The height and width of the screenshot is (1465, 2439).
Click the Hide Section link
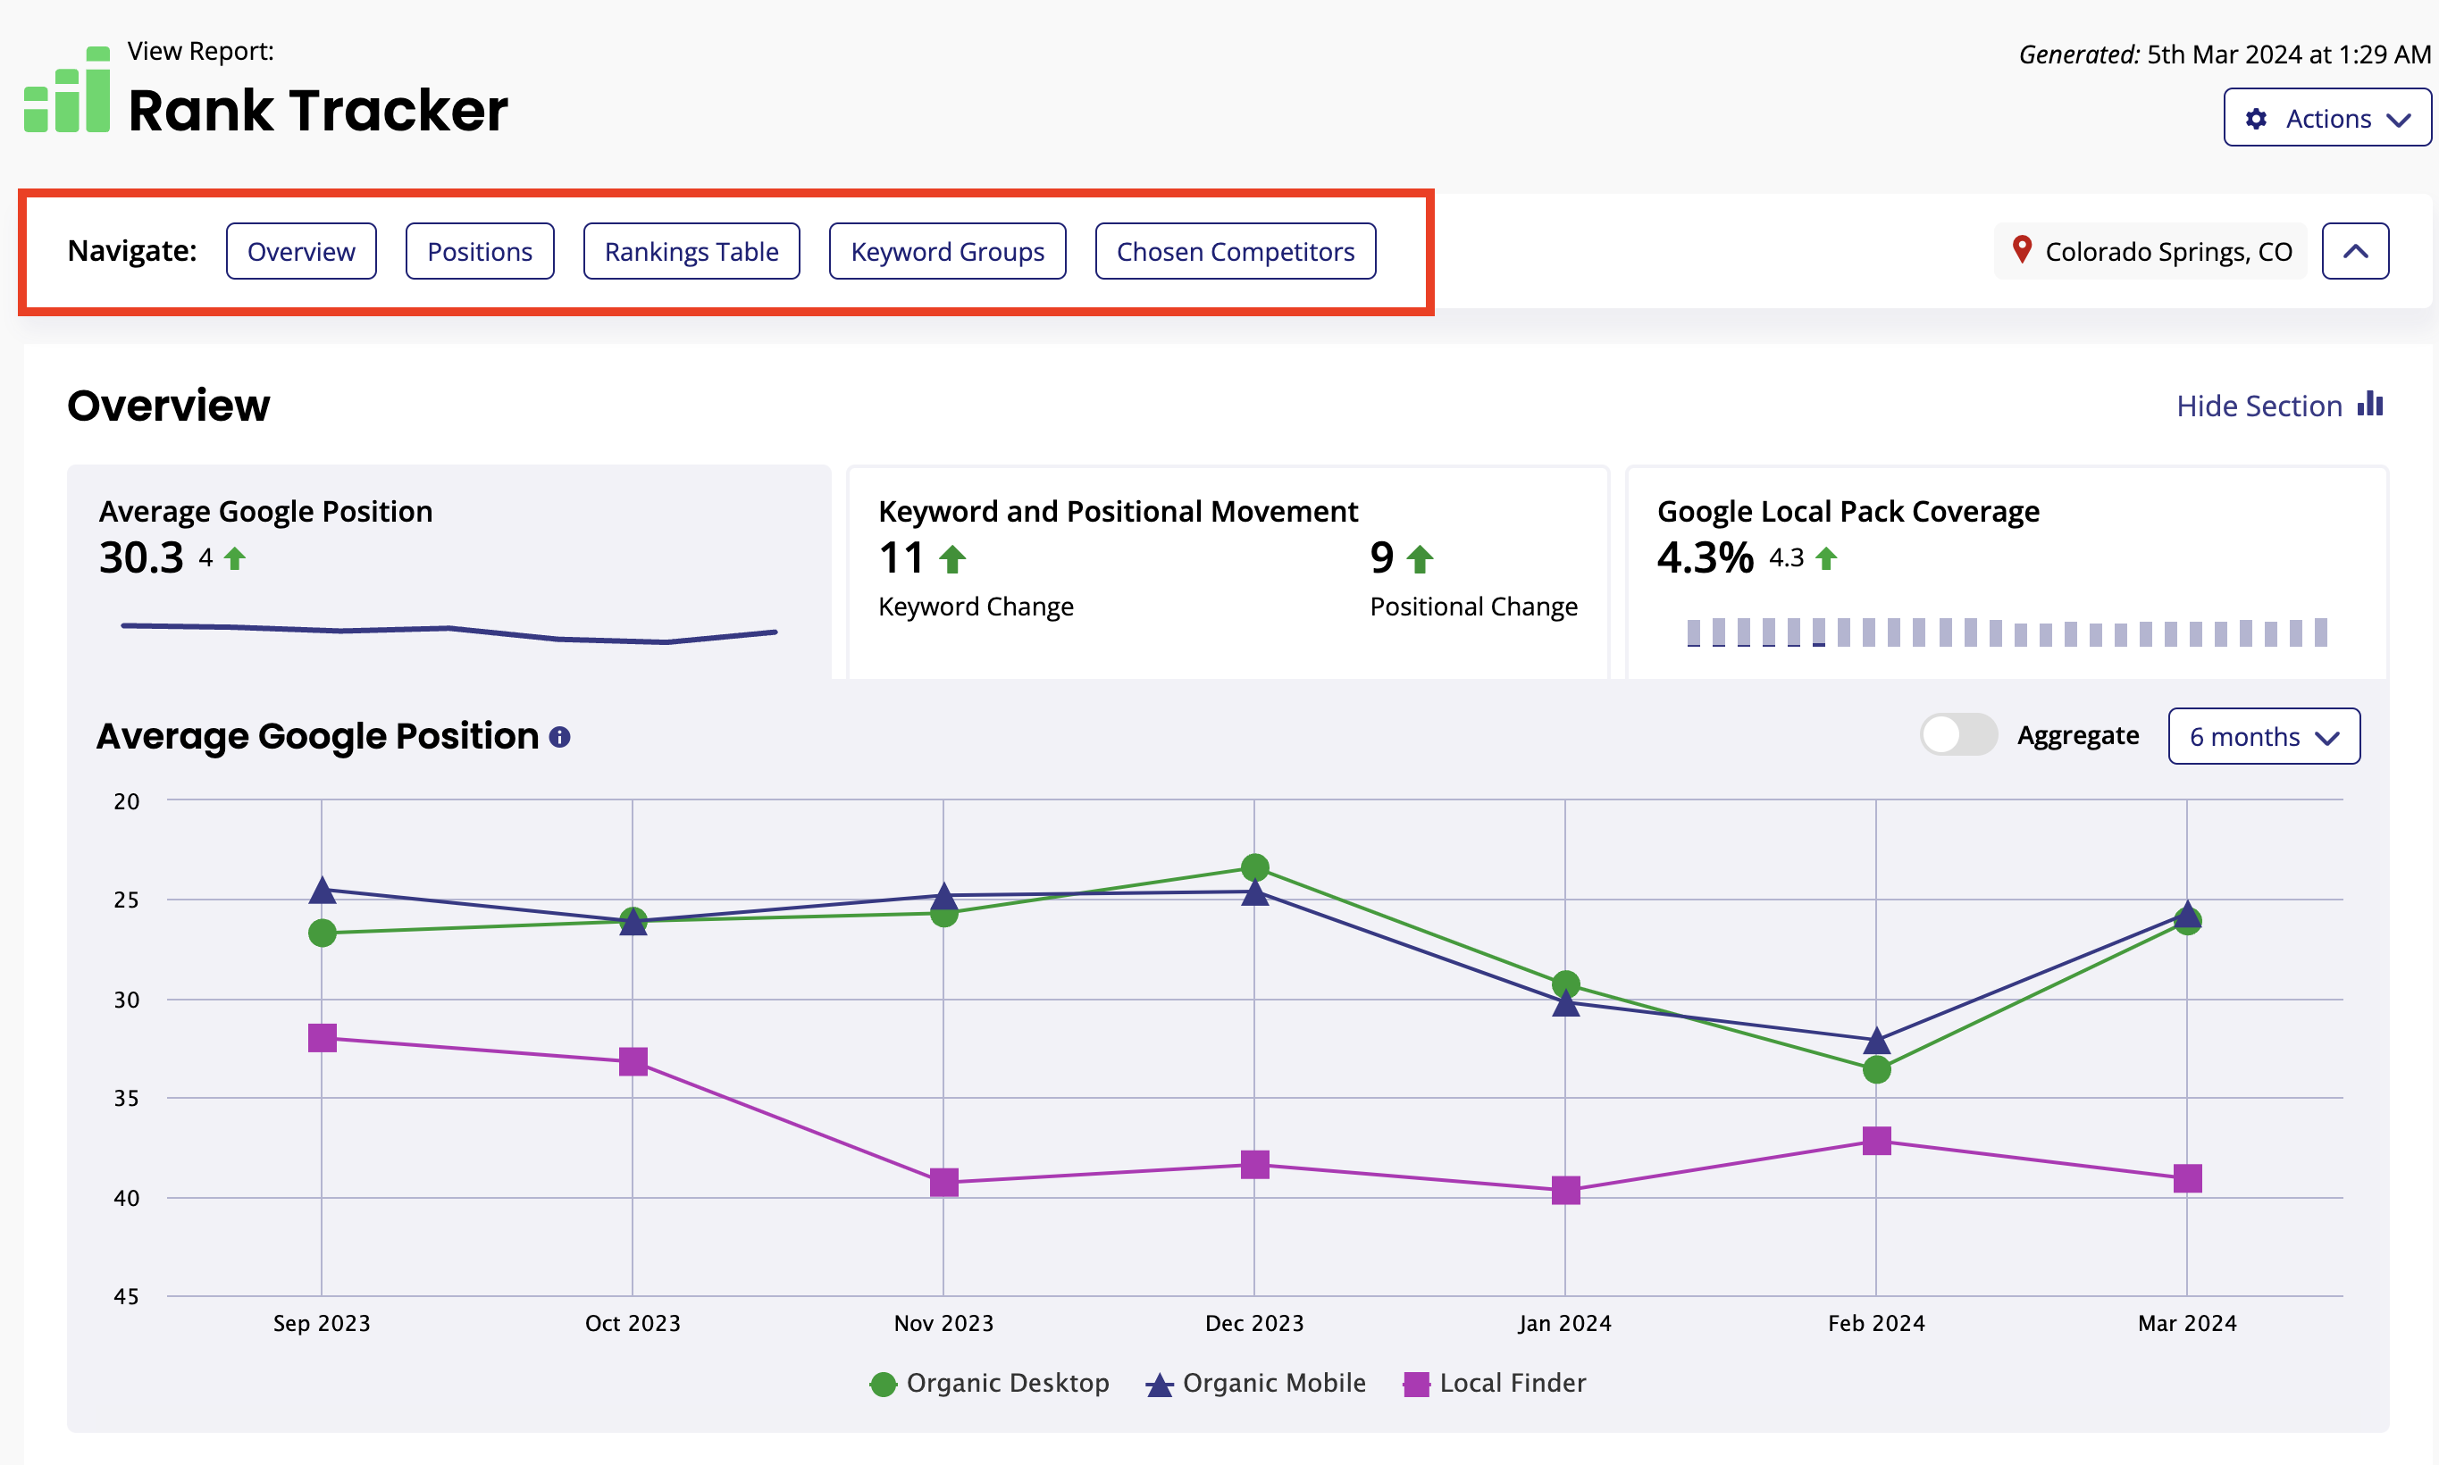2259,406
